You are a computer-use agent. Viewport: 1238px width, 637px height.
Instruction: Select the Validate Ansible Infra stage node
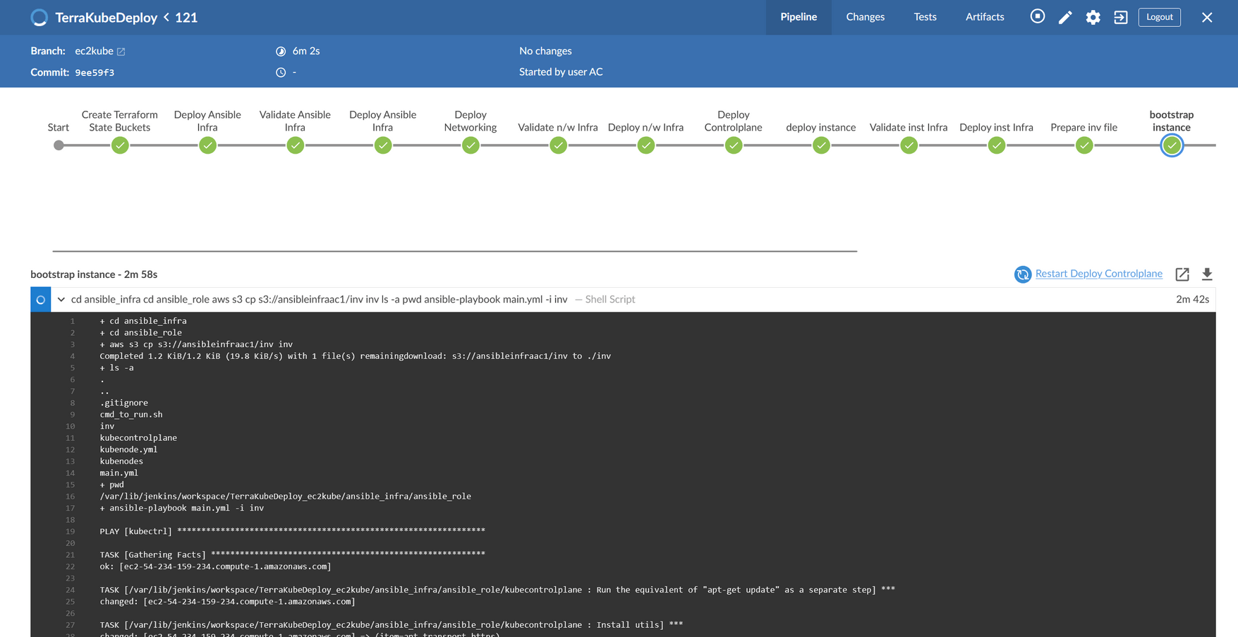(295, 145)
